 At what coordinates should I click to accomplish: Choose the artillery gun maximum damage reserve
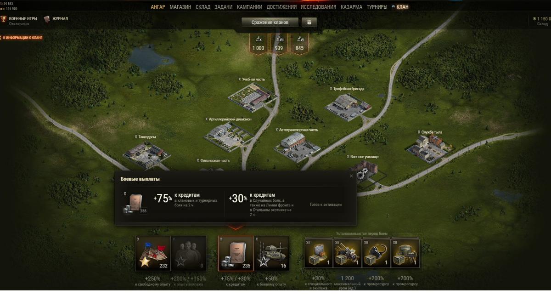pyautogui.click(x=347, y=253)
